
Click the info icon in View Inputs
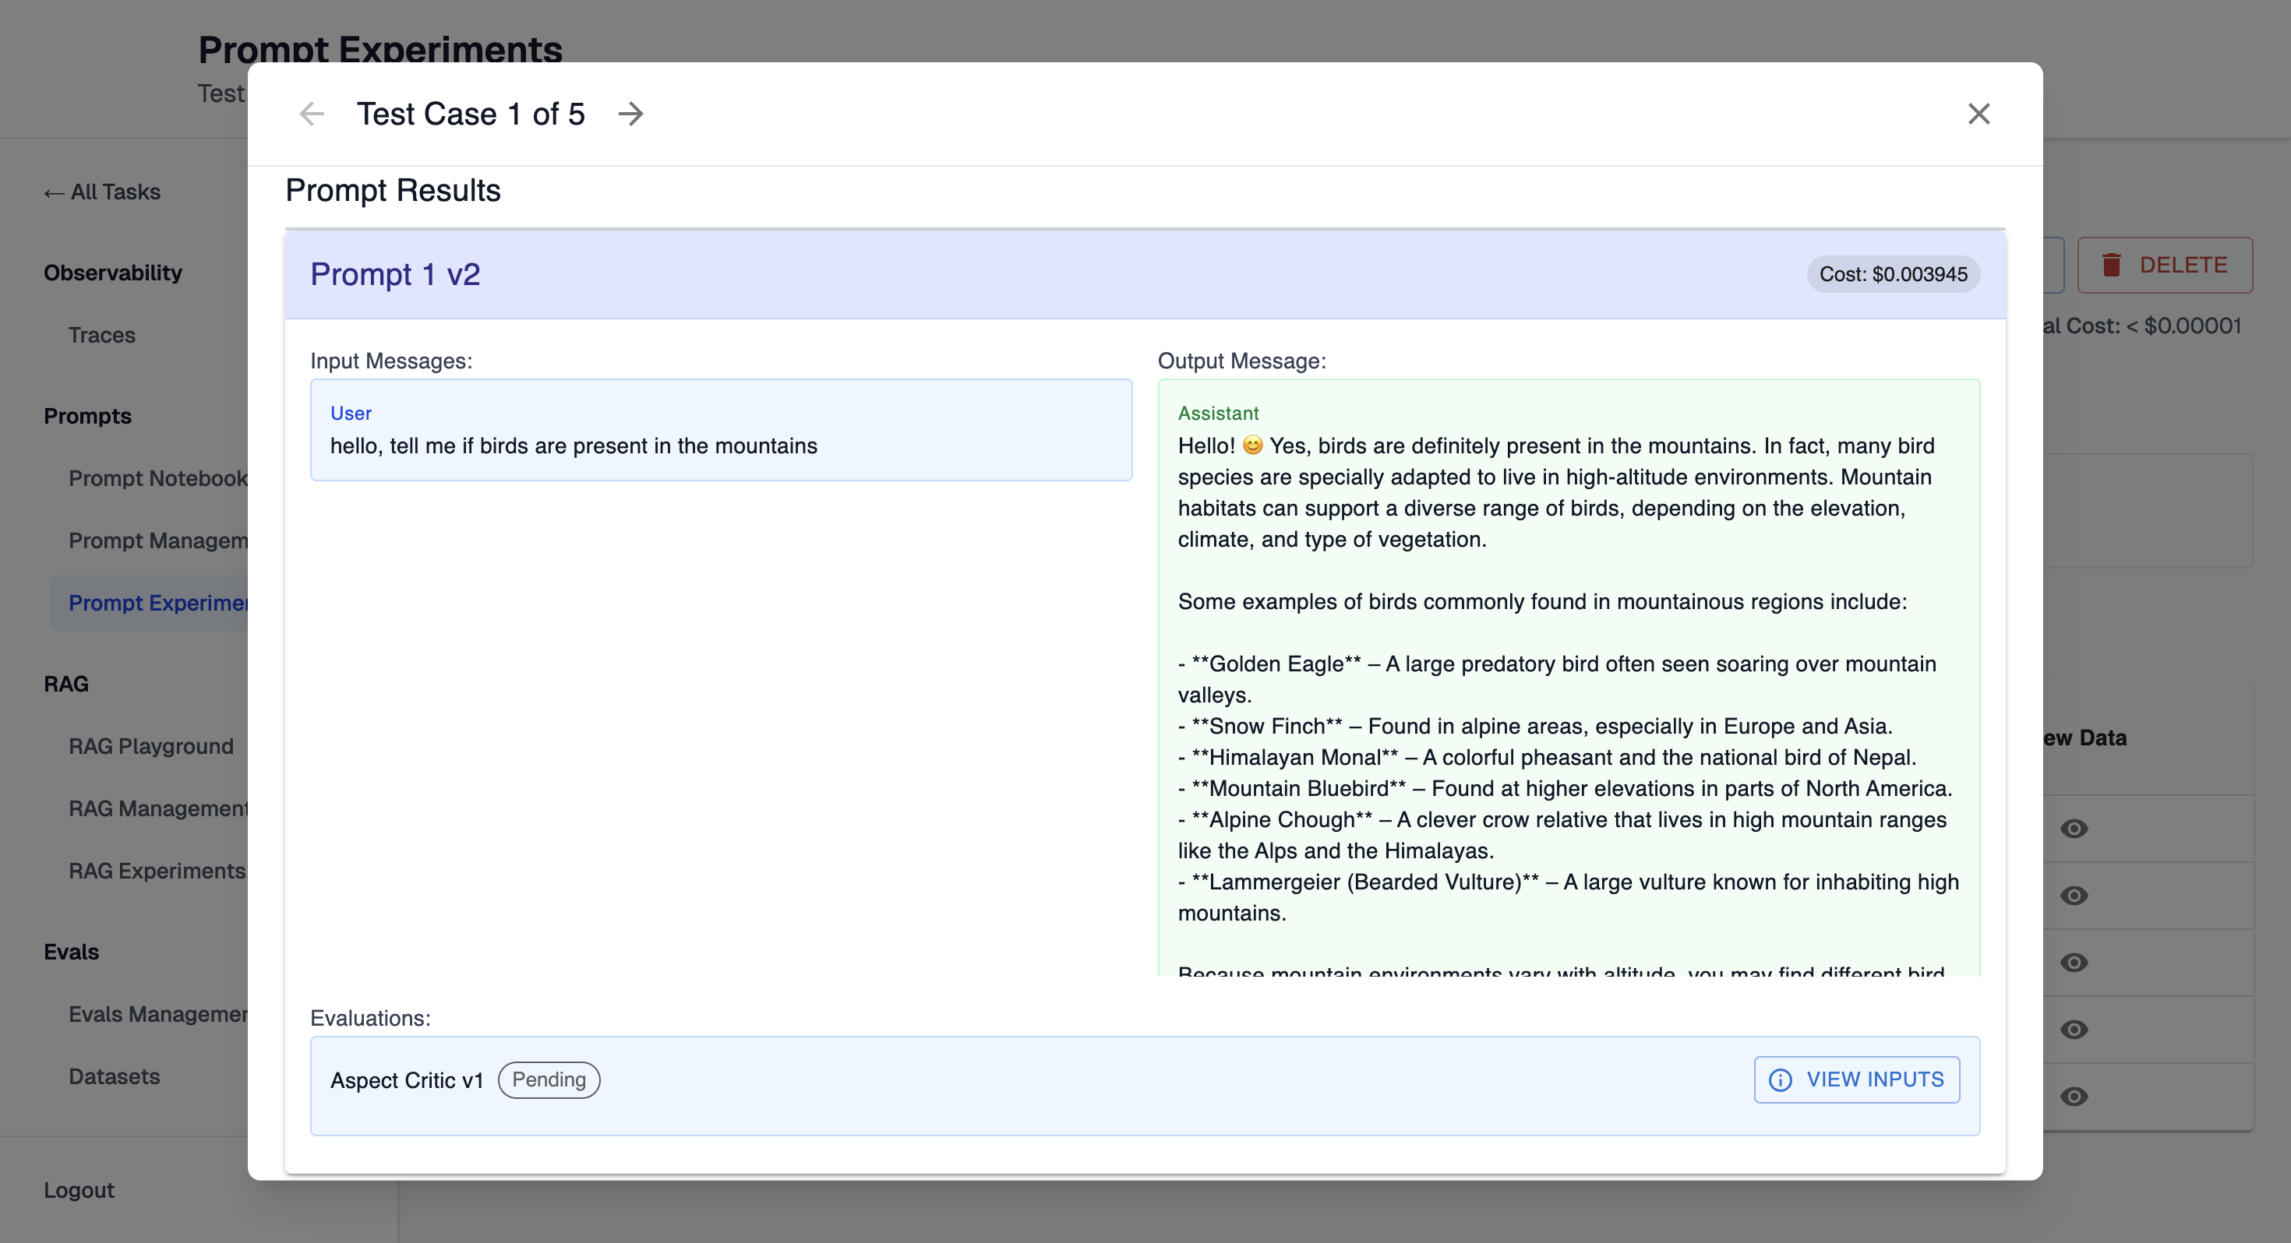[1780, 1079]
